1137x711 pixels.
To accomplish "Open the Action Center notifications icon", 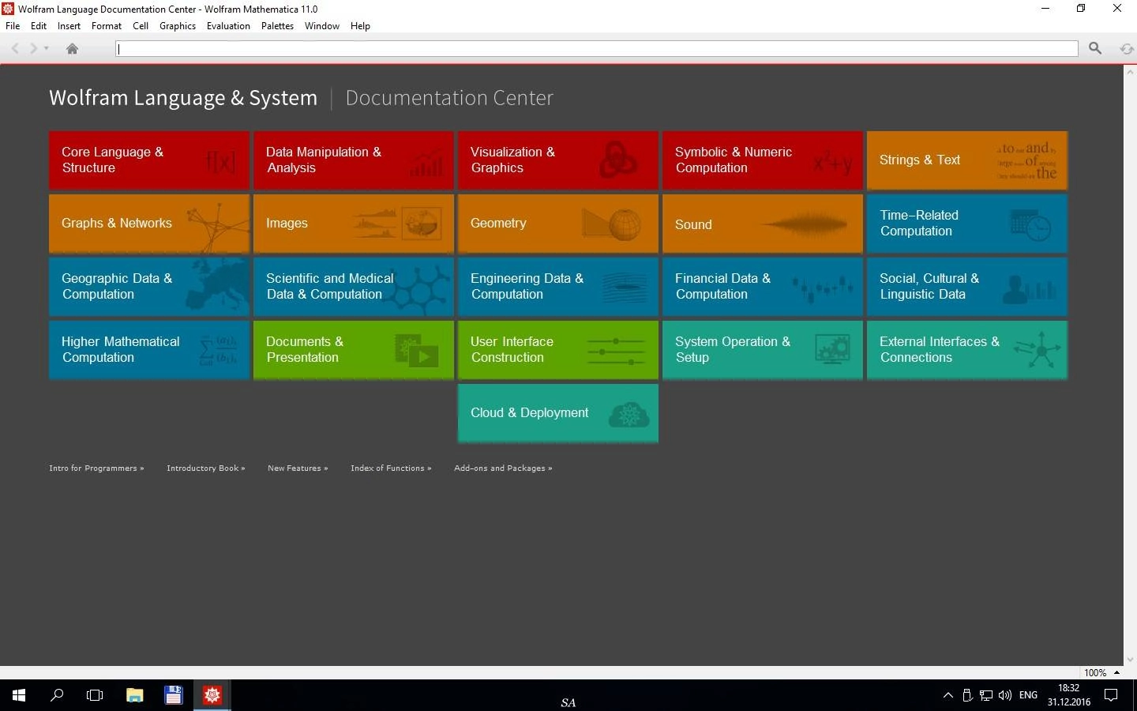I will click(1111, 695).
